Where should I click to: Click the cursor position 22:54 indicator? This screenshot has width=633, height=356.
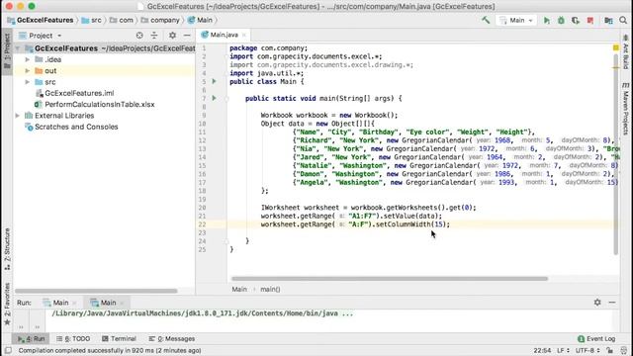tap(542, 350)
